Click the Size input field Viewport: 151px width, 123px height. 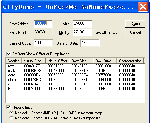click(x=82, y=24)
